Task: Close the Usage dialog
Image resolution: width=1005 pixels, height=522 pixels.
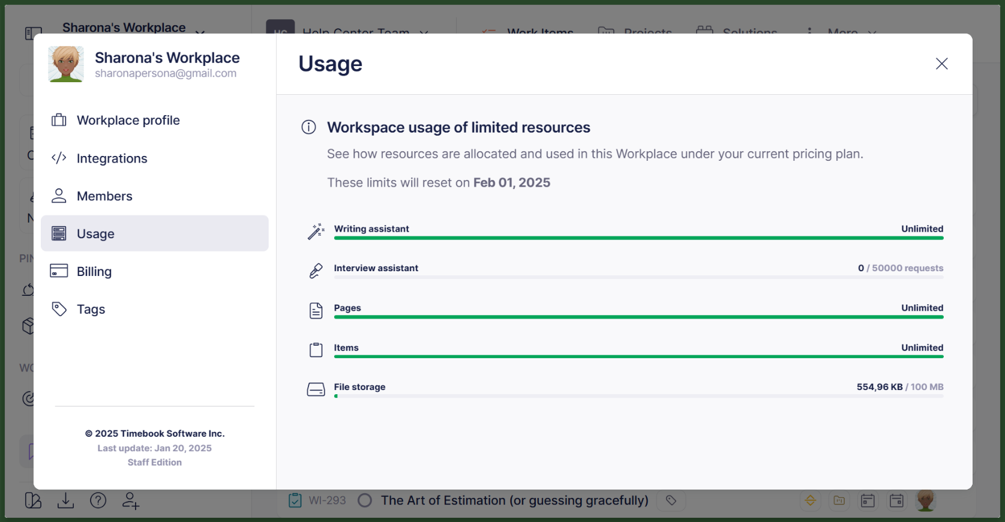Action: pos(941,64)
